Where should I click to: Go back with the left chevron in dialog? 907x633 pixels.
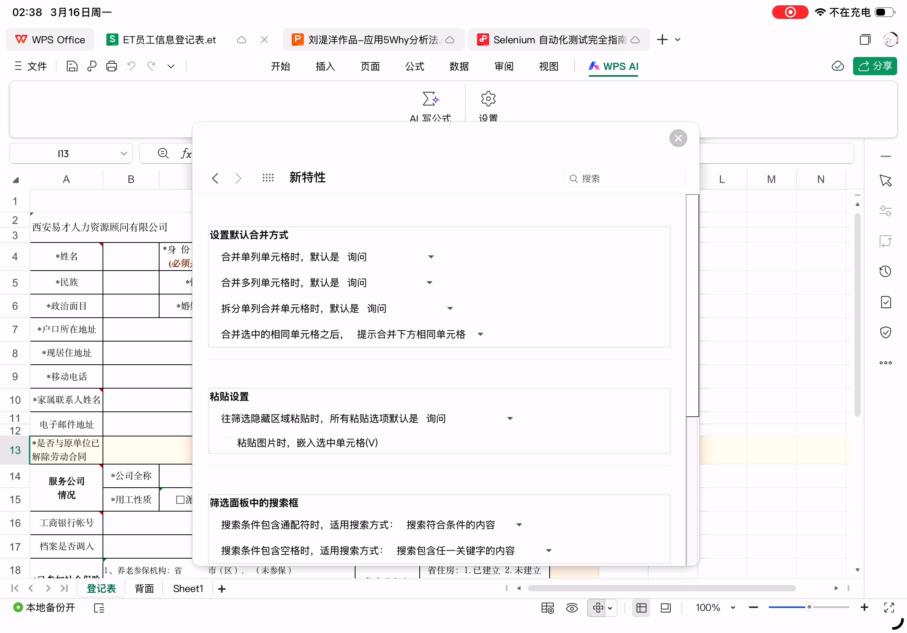215,178
